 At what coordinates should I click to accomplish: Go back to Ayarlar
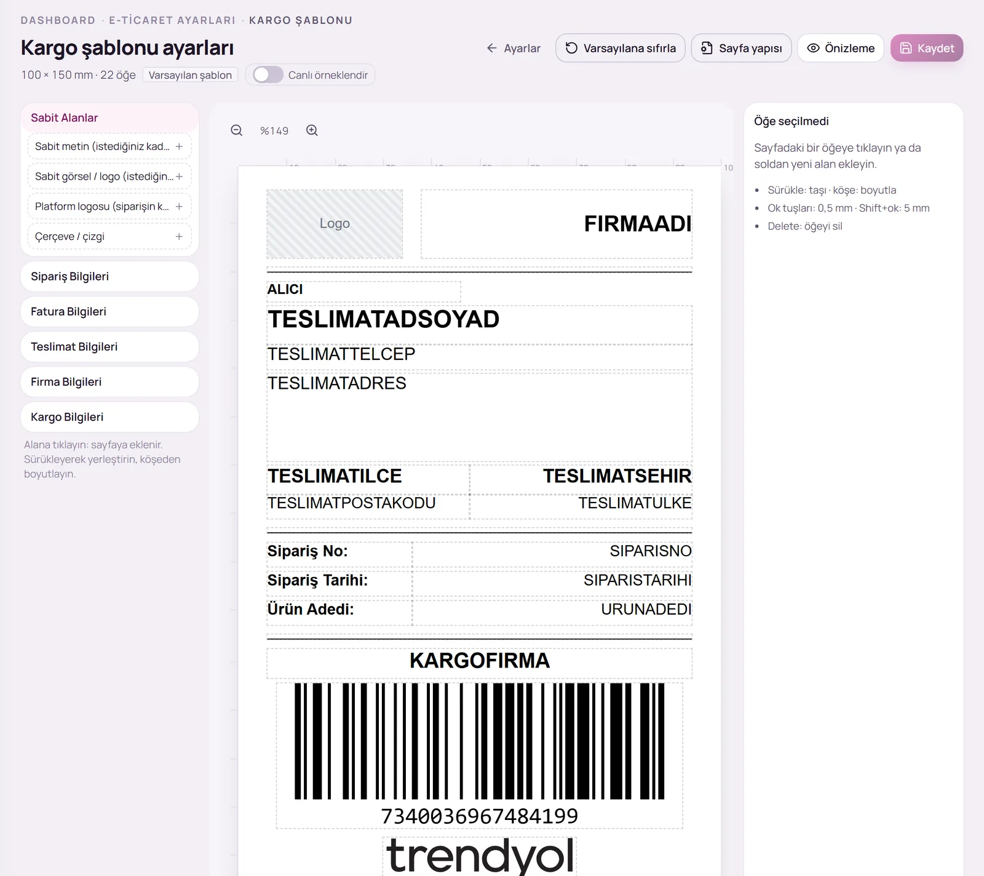[x=514, y=48]
